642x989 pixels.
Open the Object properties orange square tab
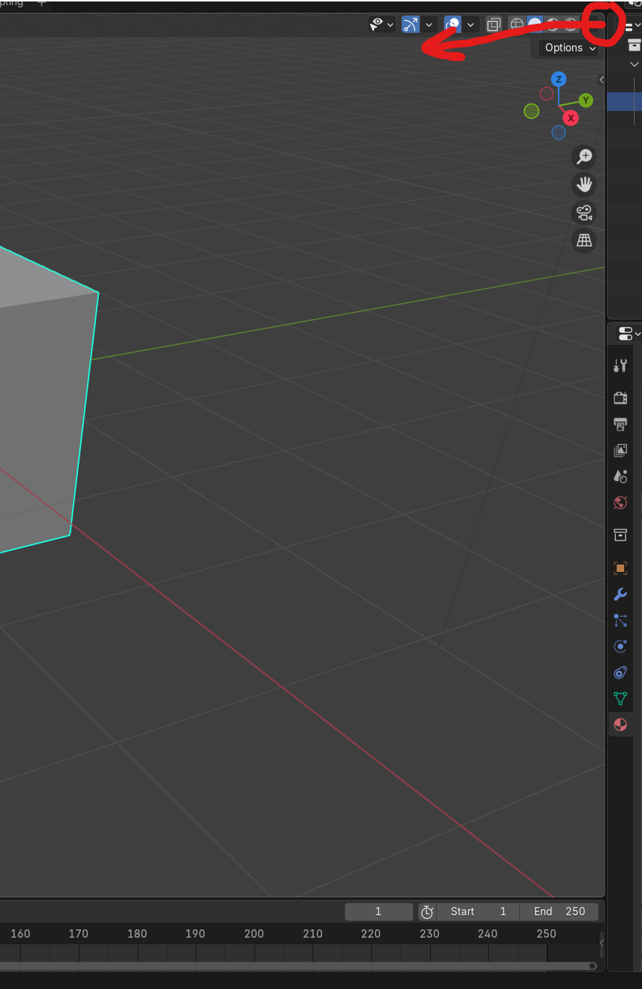(620, 567)
